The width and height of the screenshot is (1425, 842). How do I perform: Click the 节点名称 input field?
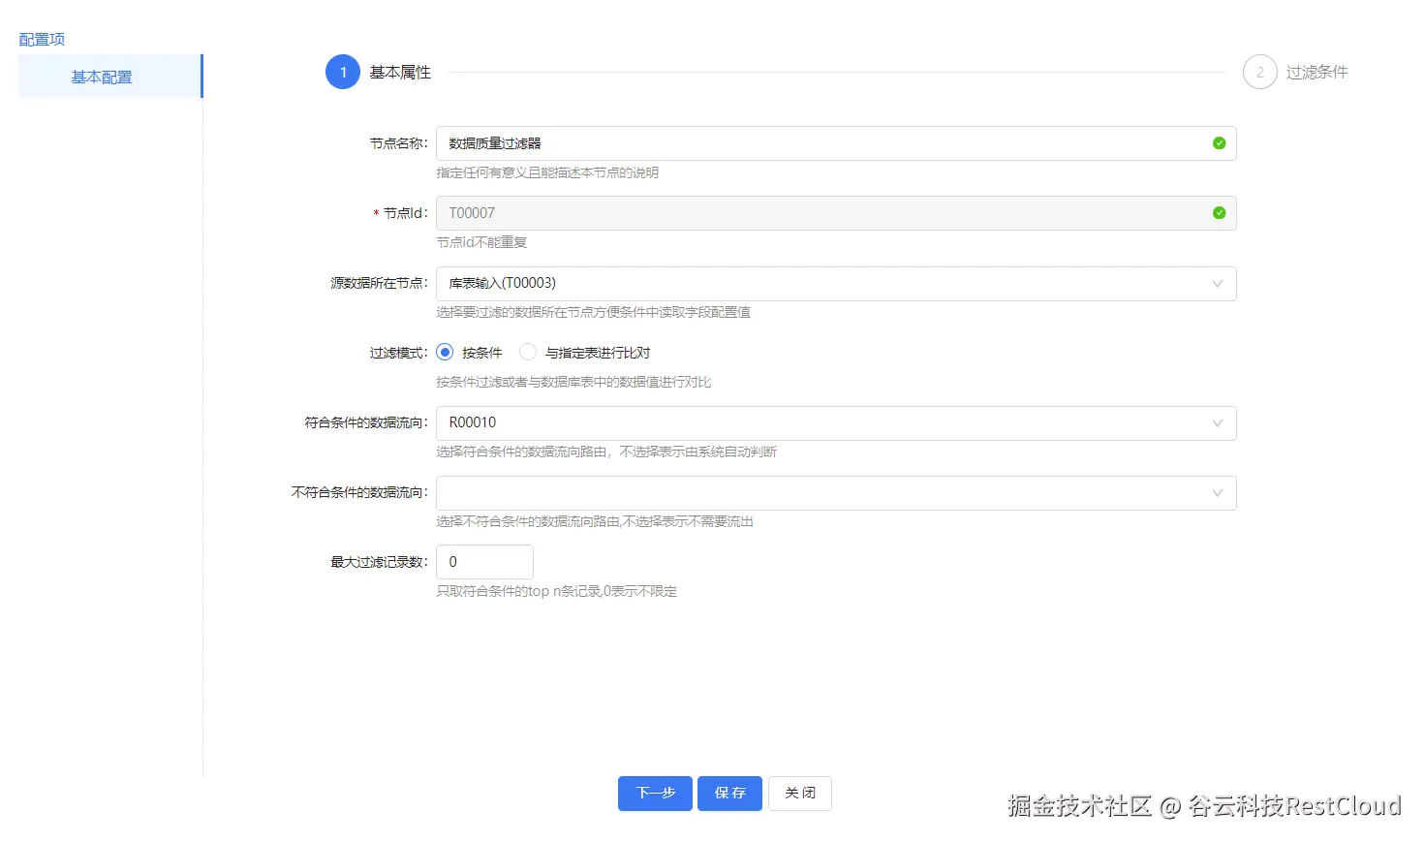point(836,143)
